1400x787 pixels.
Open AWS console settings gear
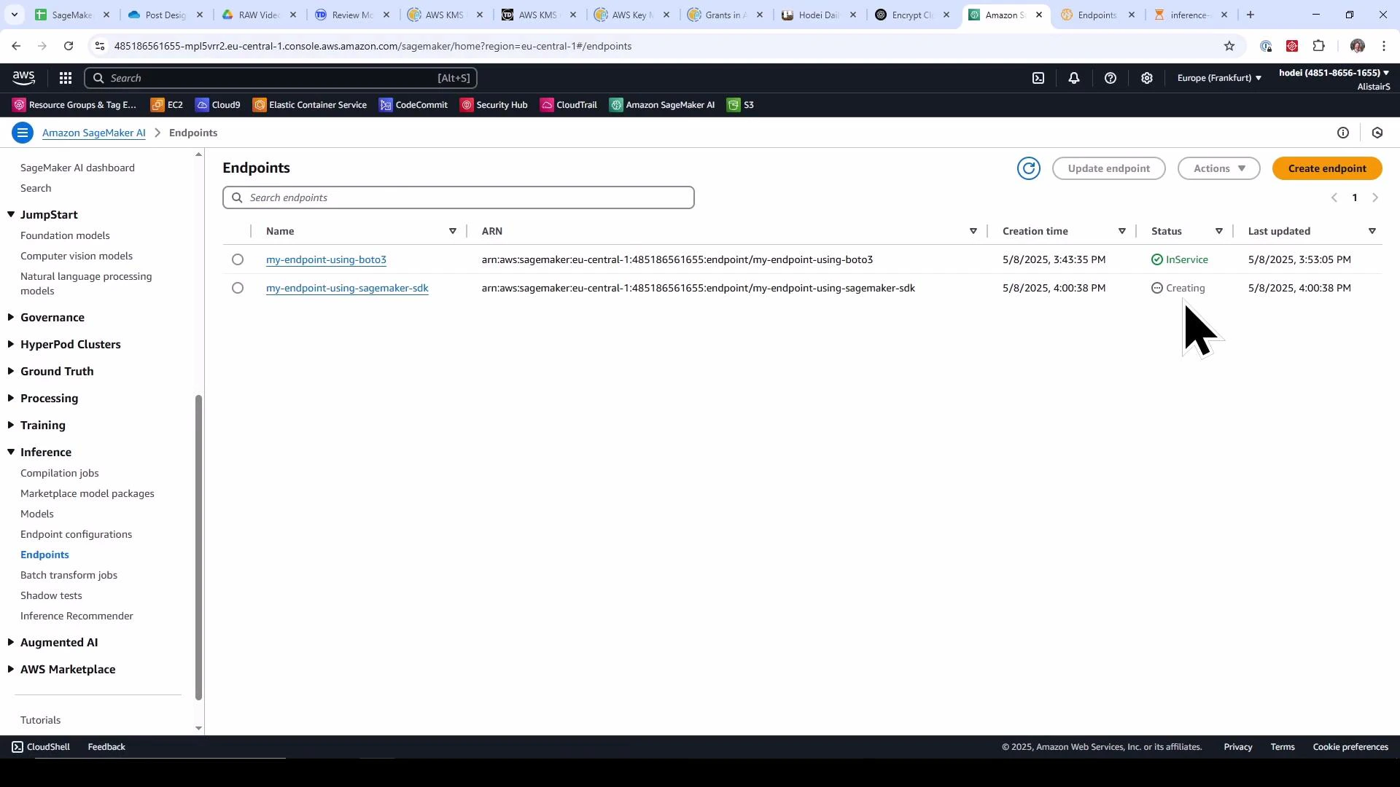[1146, 78]
